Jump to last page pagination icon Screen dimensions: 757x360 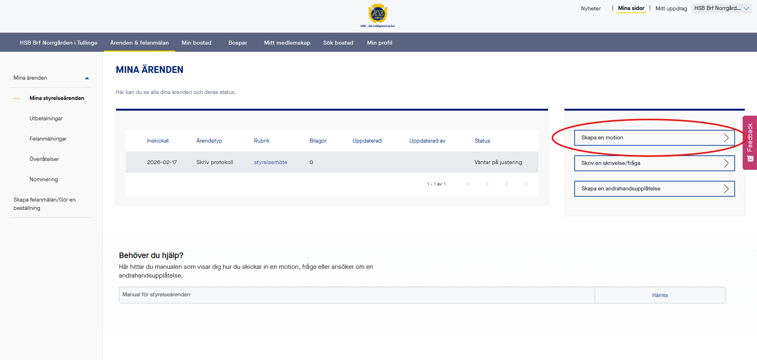526,184
